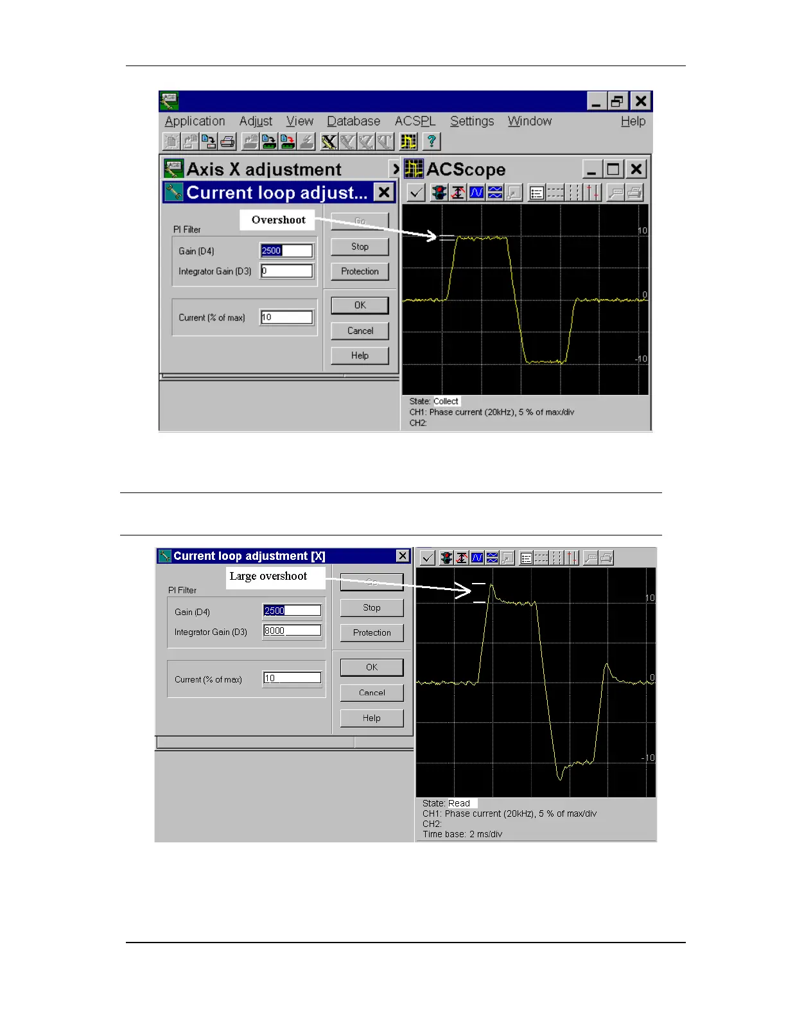The image size is (786, 1017).
Task: Focus Integrator Gain (D3) field showing 8000
Action: click(x=292, y=630)
